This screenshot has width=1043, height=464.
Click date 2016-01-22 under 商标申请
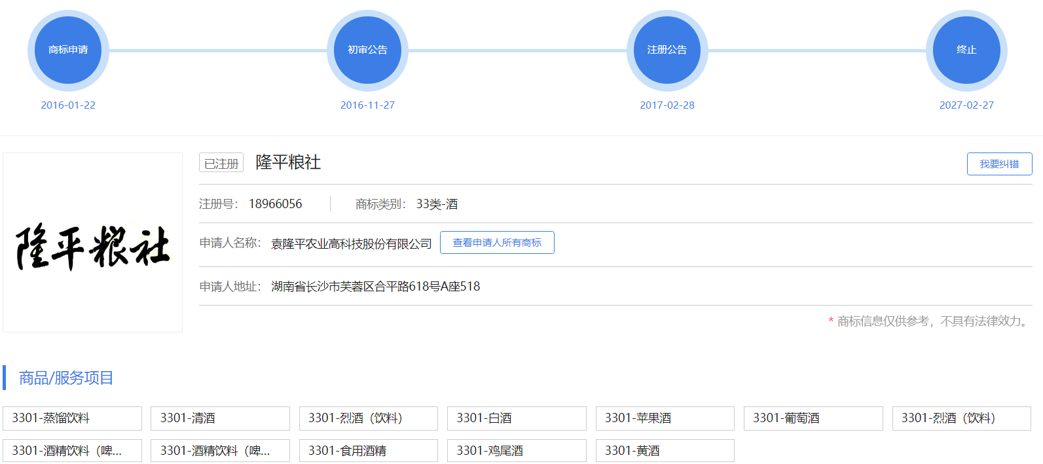(68, 105)
